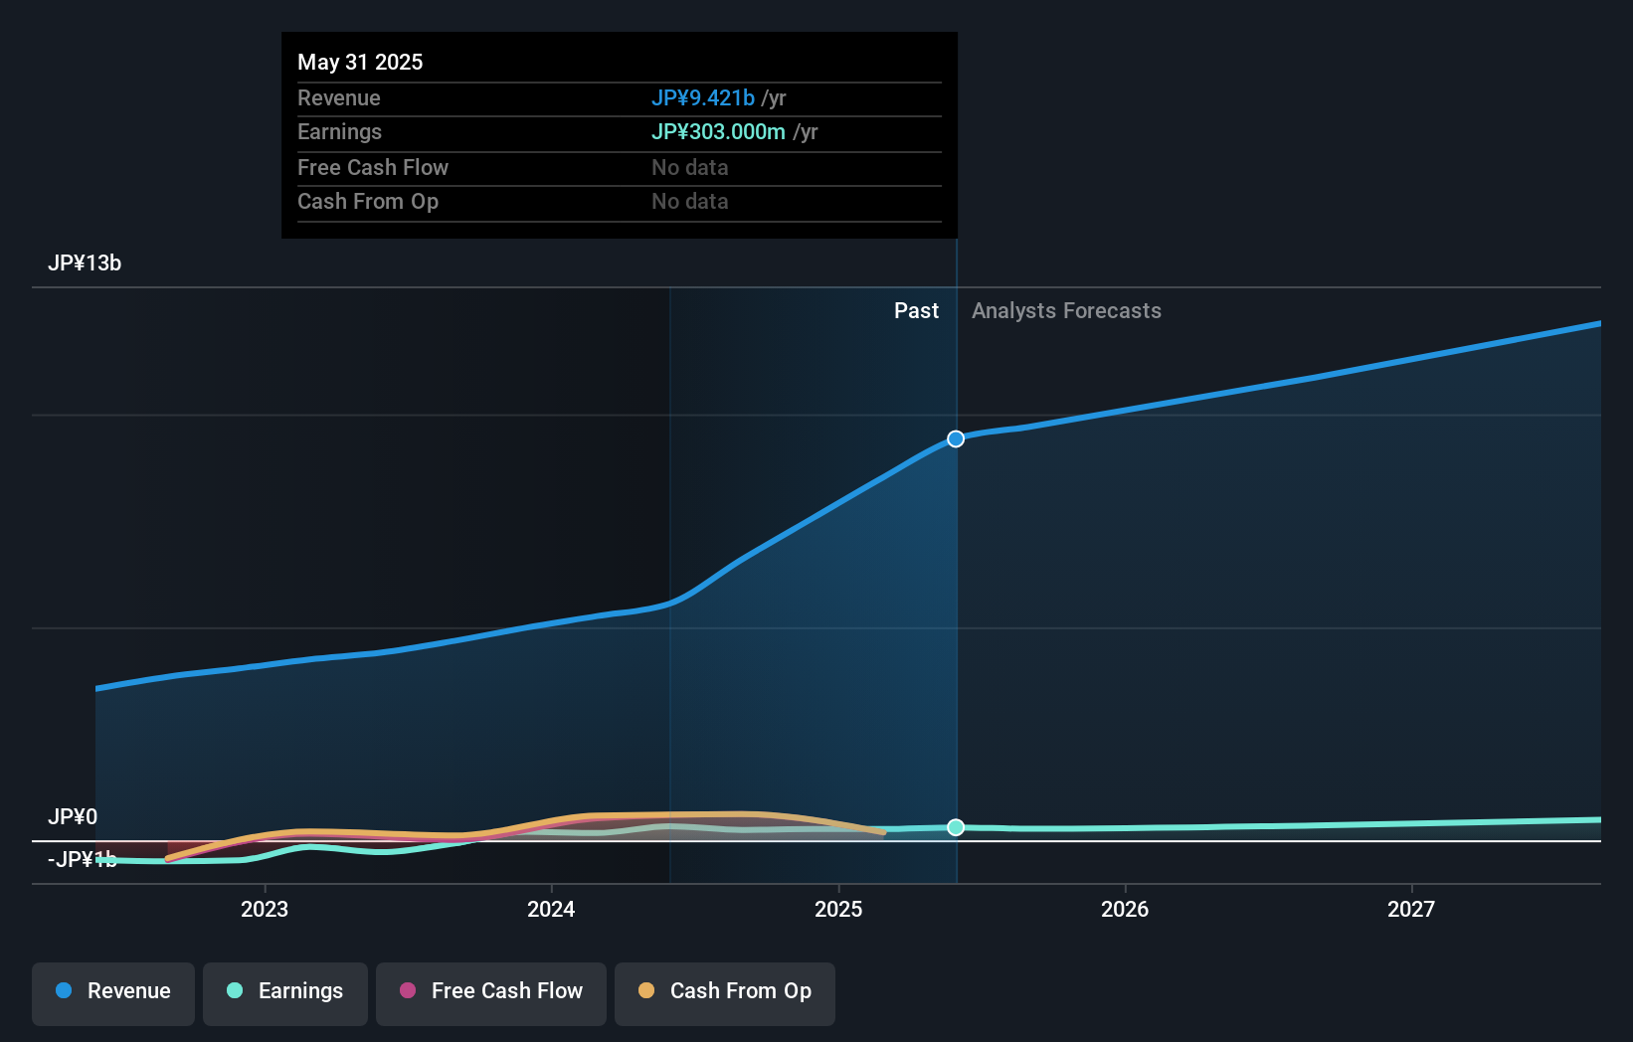The width and height of the screenshot is (1633, 1042).
Task: Click the 2023 x-axis label
Action: coord(265,909)
